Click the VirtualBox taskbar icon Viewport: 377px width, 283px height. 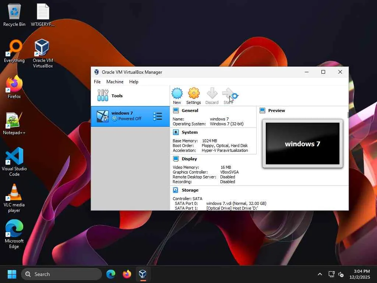point(143,274)
